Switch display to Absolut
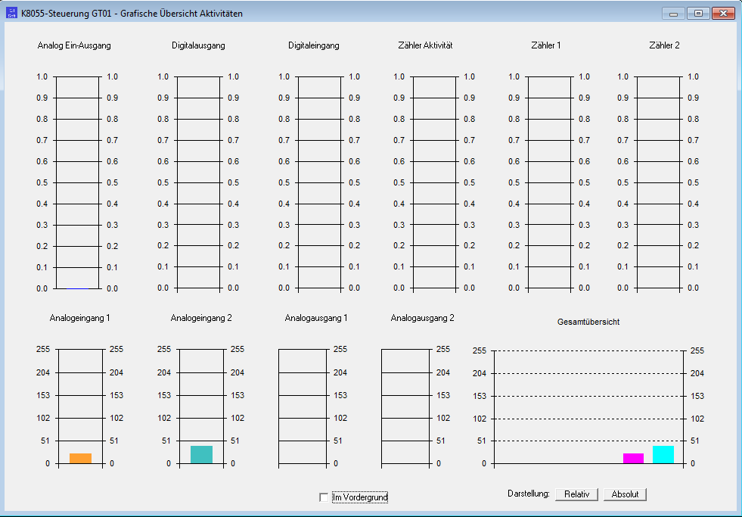 pyautogui.click(x=625, y=494)
